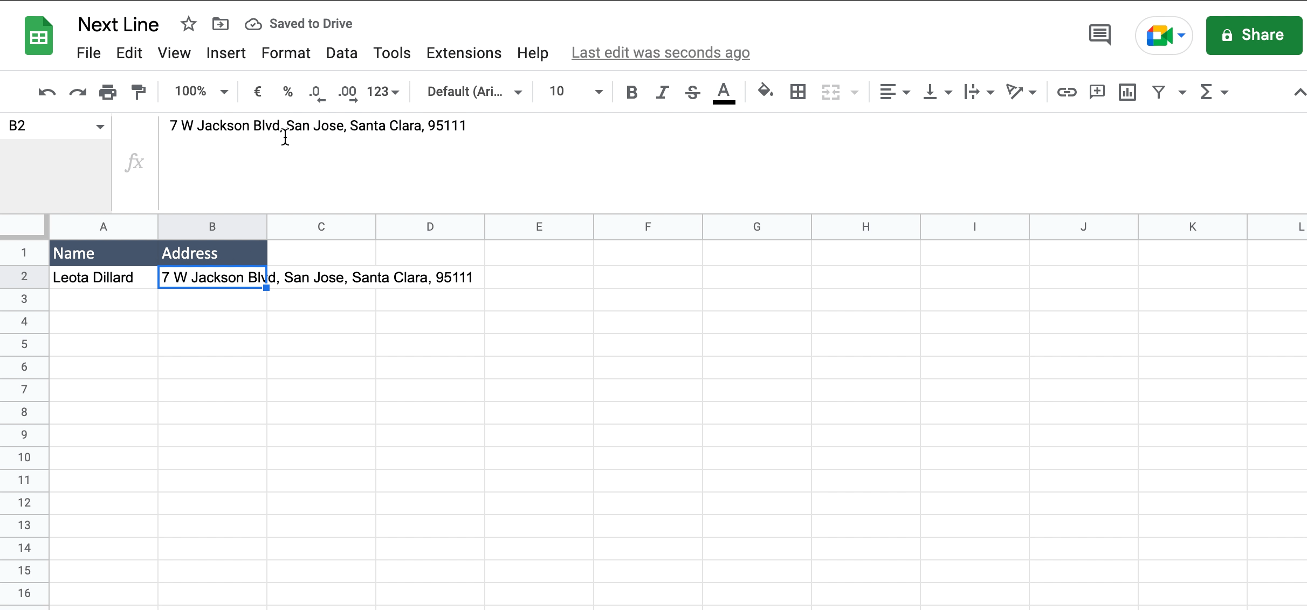Open the borders tool
1307x610 pixels.
(x=797, y=92)
